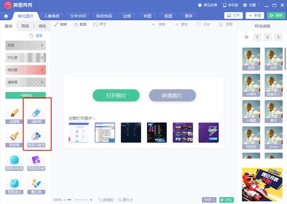Expand the EXIF dropdown
The height and width of the screenshot is (204, 287).
tap(209, 200)
